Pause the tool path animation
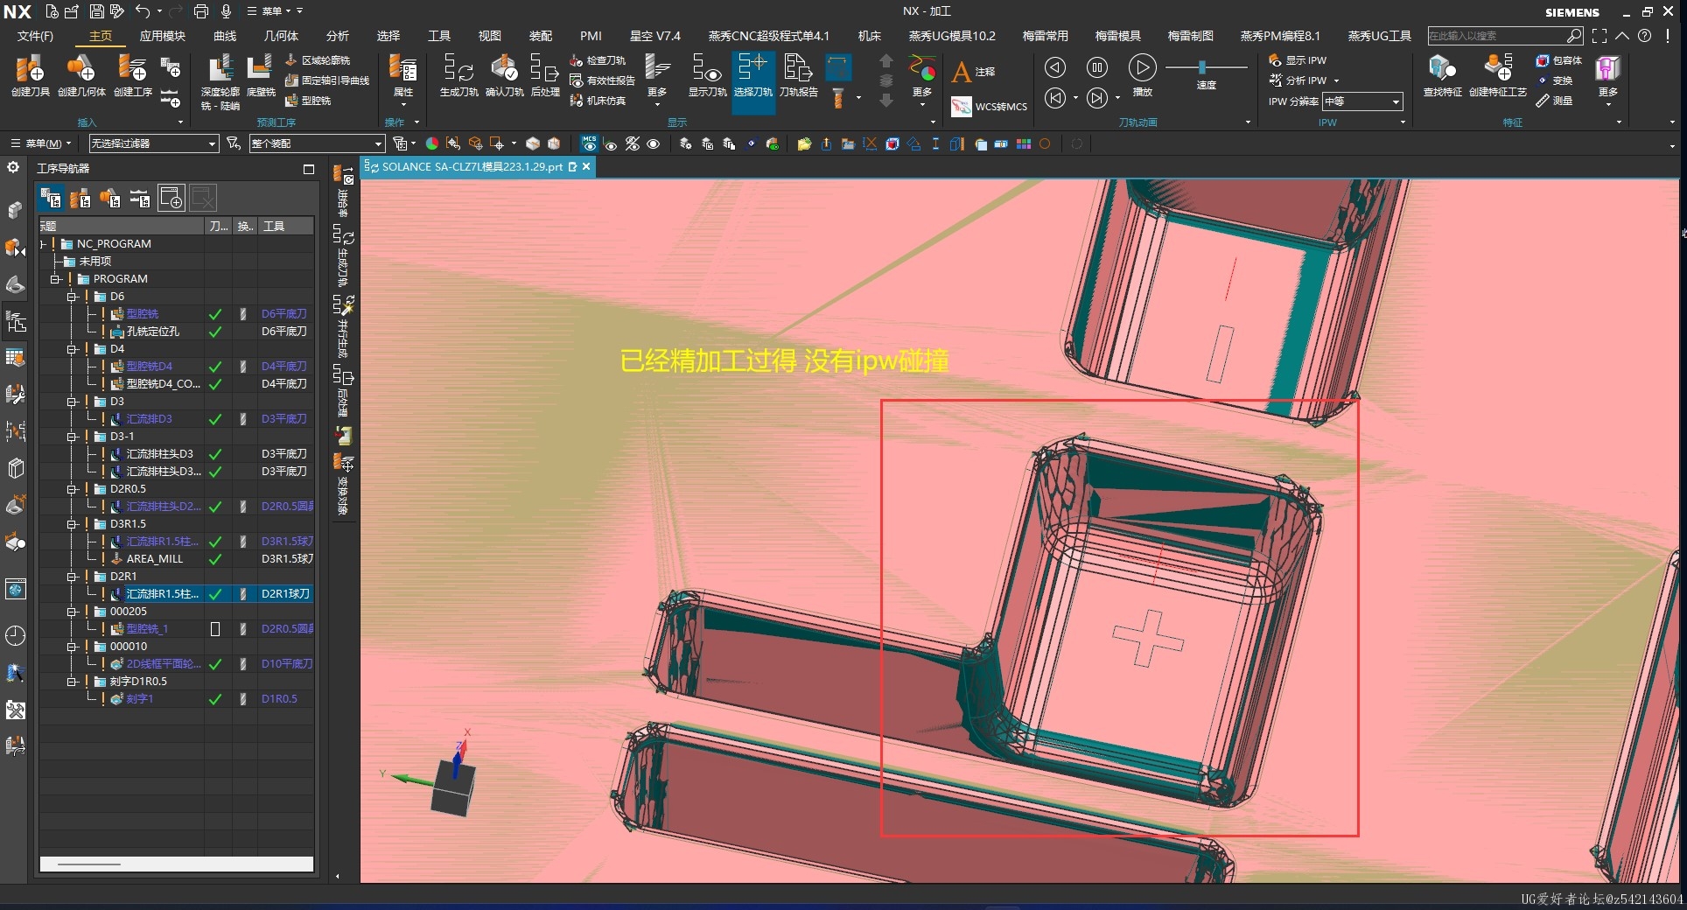The width and height of the screenshot is (1687, 910). pos(1097,67)
